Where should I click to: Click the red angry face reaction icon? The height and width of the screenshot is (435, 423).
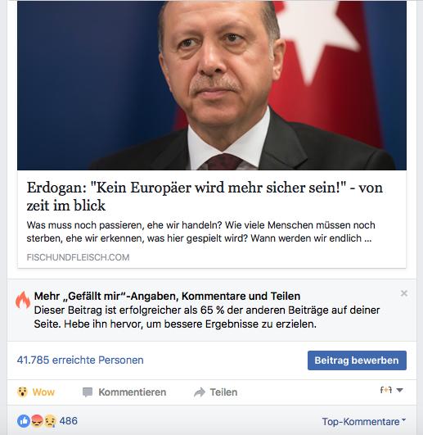point(37,421)
